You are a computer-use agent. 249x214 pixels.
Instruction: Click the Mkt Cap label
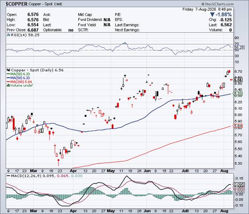(85, 15)
